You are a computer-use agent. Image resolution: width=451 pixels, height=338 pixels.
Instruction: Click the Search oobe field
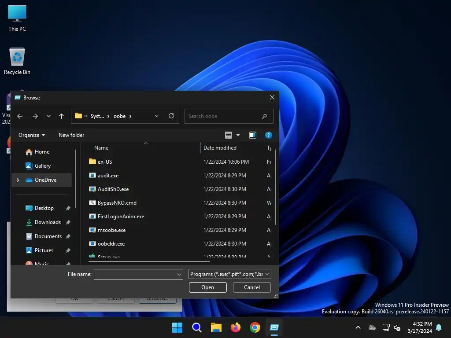[229, 116]
